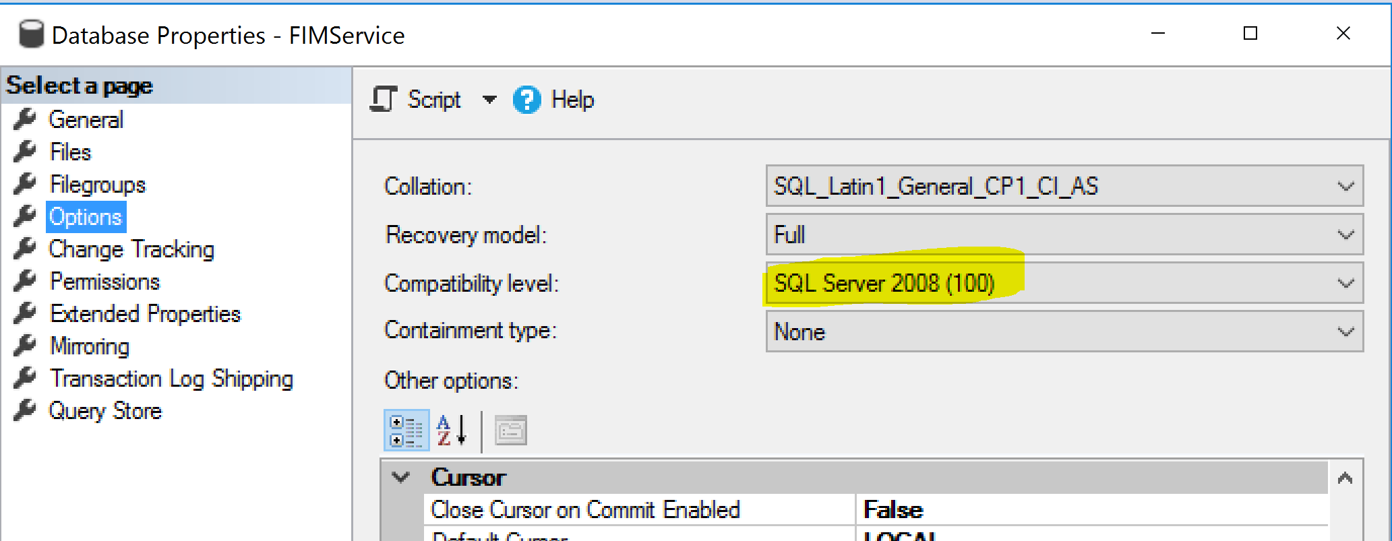Click the wrench icon beside Extended Properties

point(25,313)
